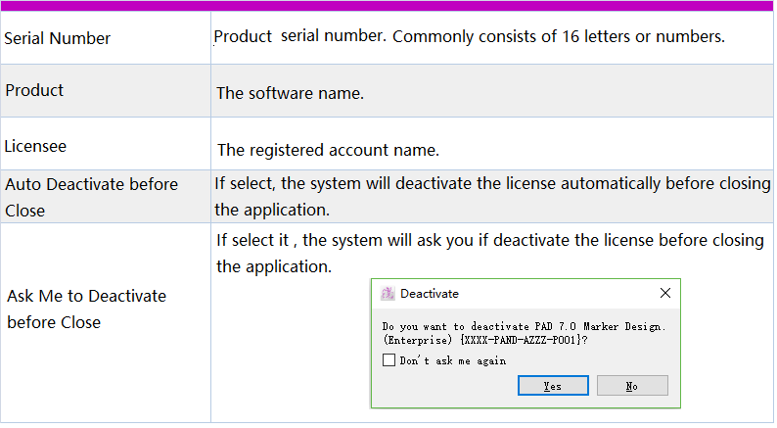Enable the "Don't ask me again" checkbox
The width and height of the screenshot is (777, 428).
tap(388, 360)
